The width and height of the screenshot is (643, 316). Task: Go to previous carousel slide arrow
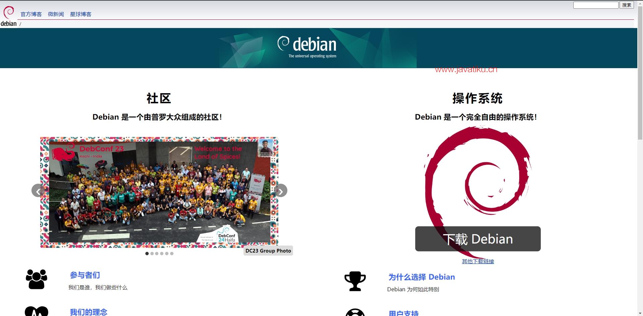point(38,191)
